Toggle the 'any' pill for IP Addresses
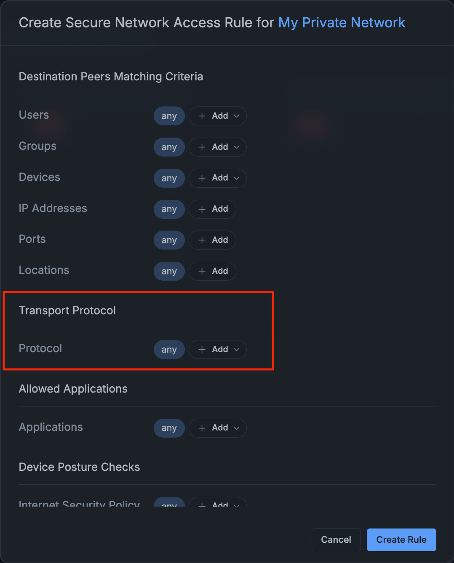This screenshot has height=563, width=454. click(169, 209)
